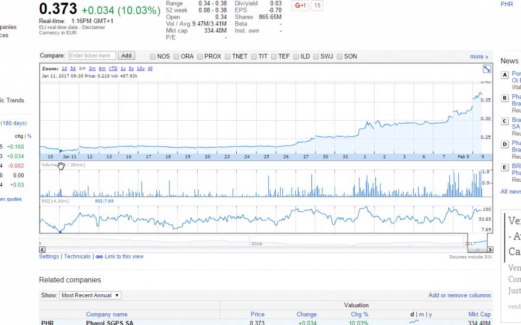Viewport: 521px width, 325px height.
Task: Tick the SON compare checkbox
Action: [340, 57]
